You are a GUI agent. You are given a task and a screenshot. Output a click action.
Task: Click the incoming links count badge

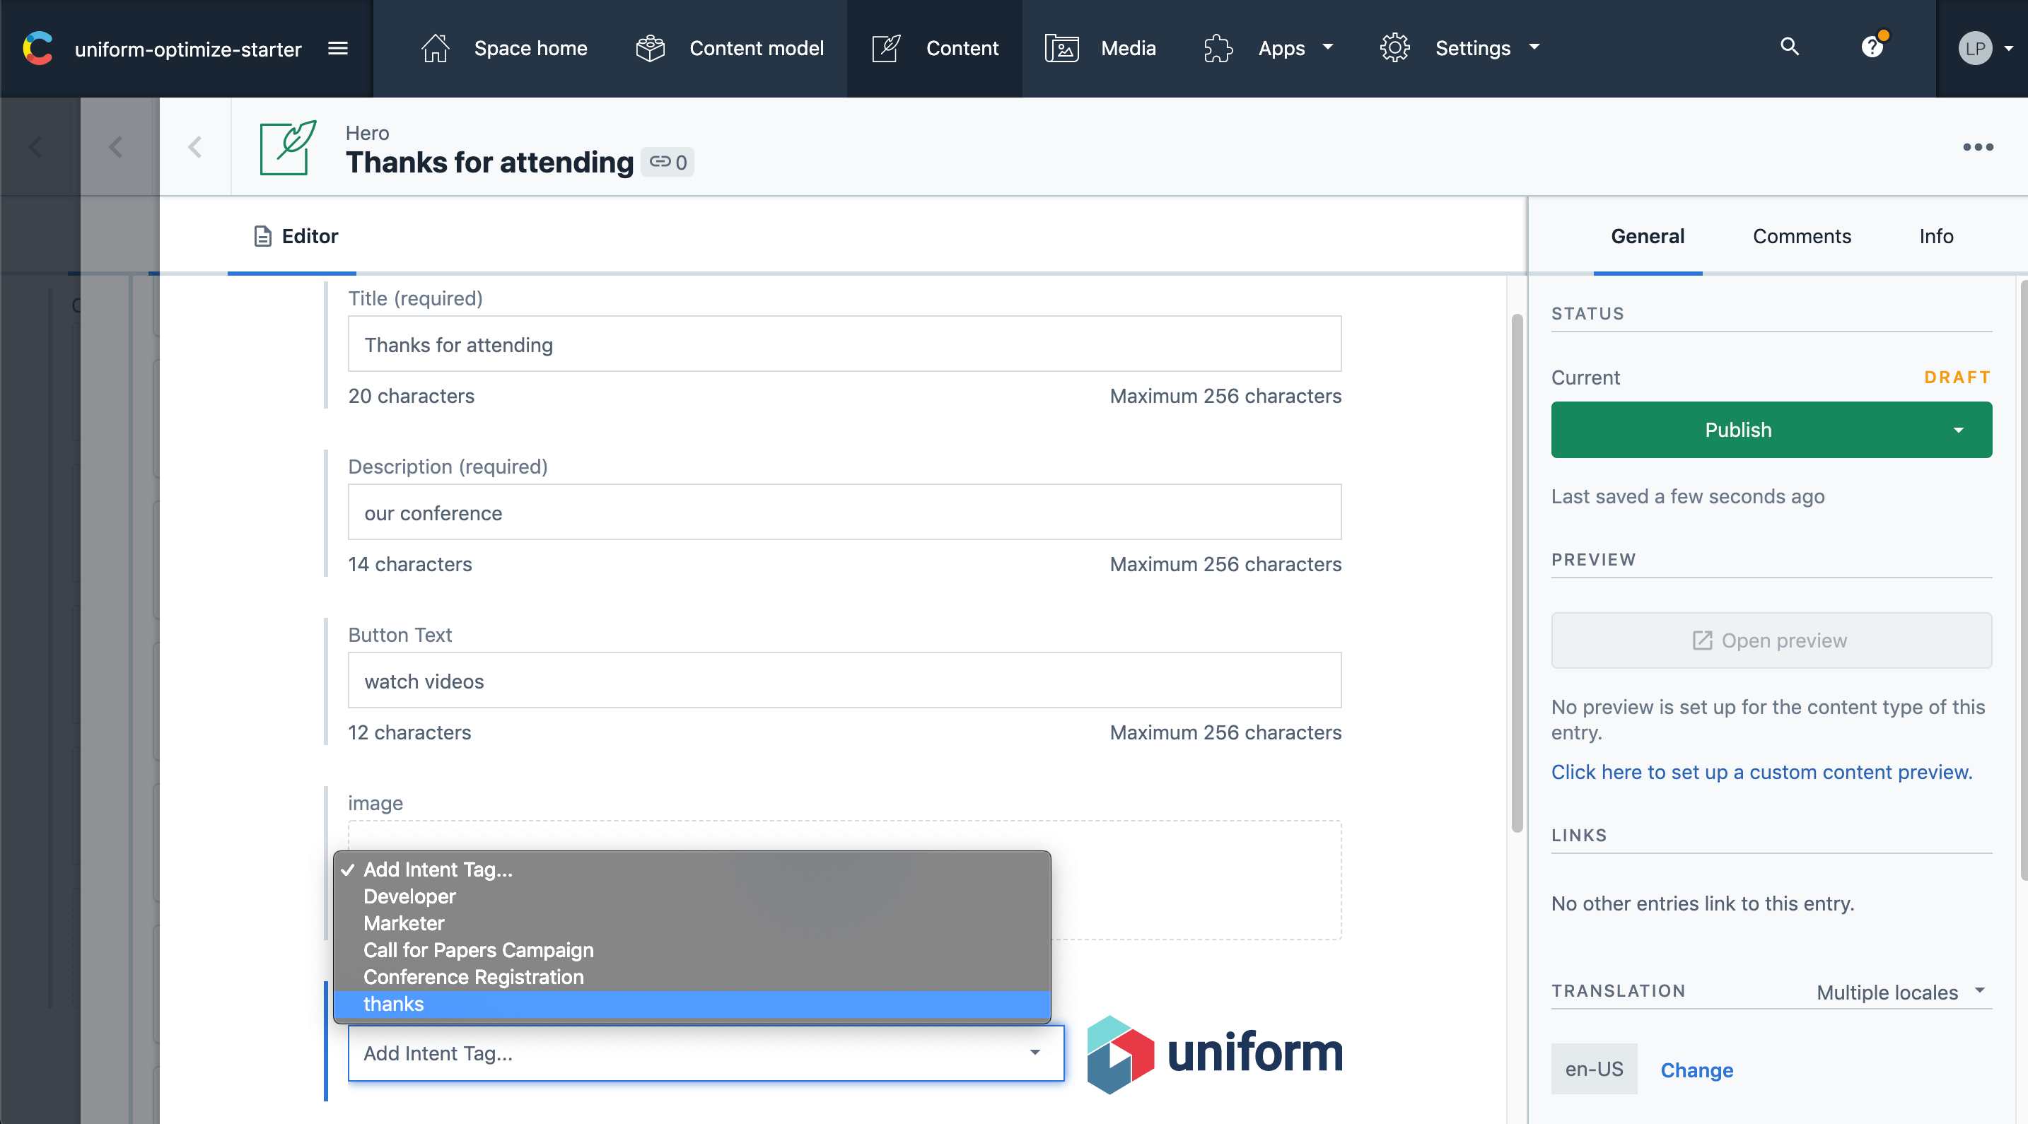click(668, 162)
